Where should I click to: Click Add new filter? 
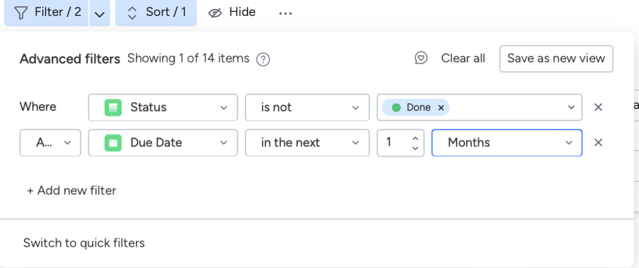(x=71, y=190)
